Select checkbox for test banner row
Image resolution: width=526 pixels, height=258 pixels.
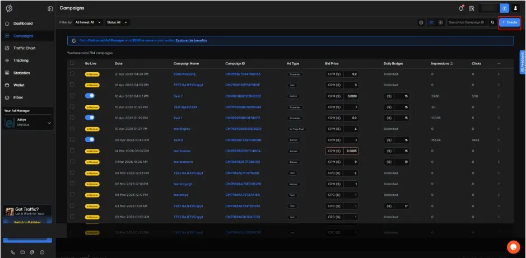pyautogui.click(x=72, y=151)
